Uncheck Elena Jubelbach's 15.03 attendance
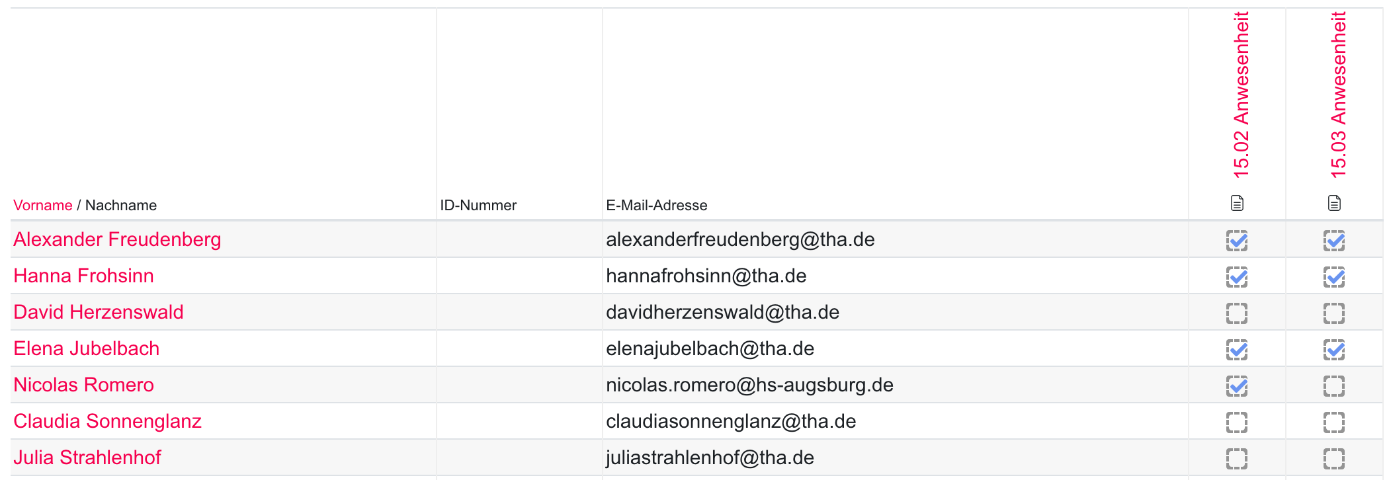 1334,350
